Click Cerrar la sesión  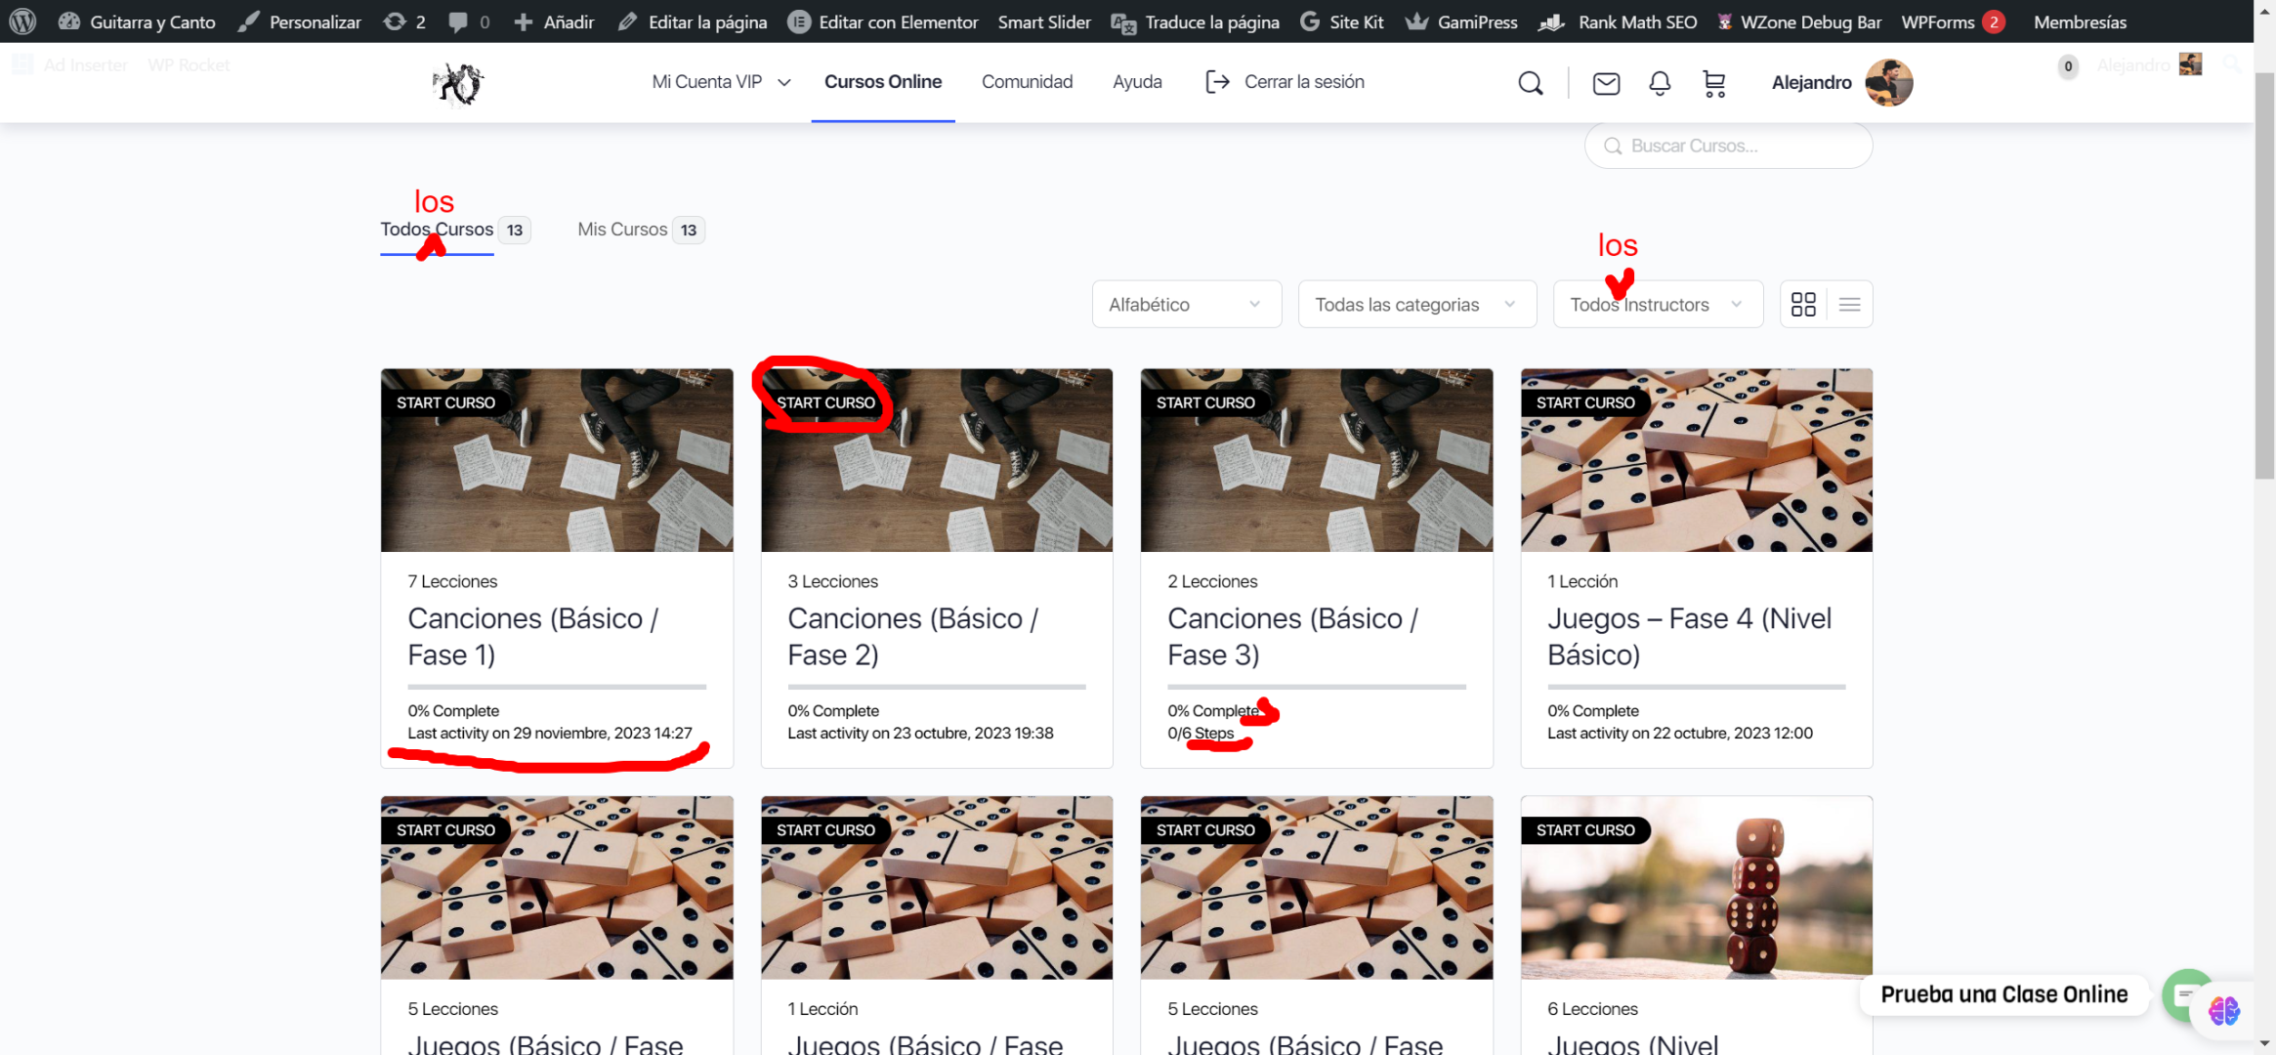1286,82
